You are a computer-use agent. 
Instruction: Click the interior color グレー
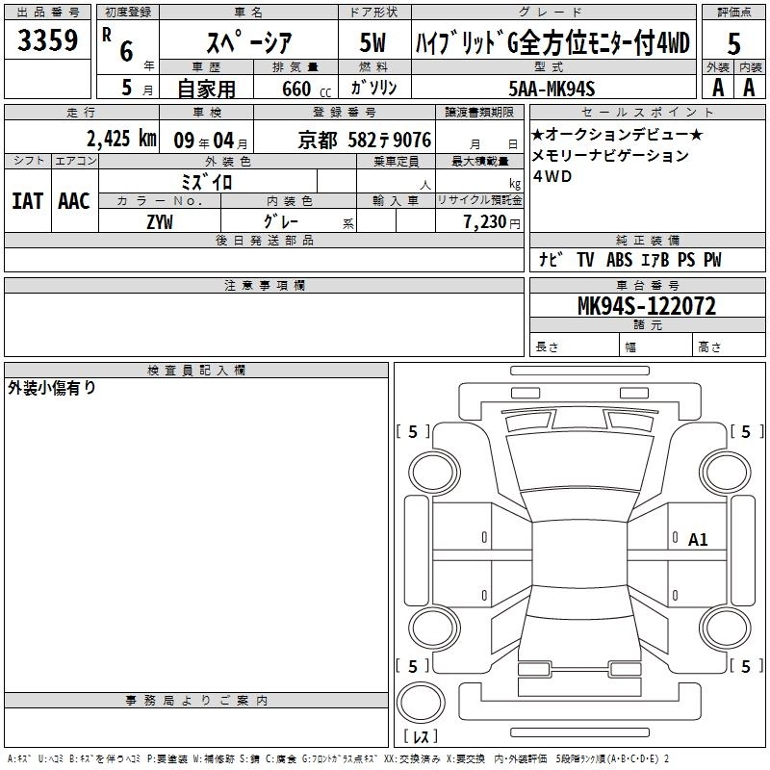pos(281,221)
